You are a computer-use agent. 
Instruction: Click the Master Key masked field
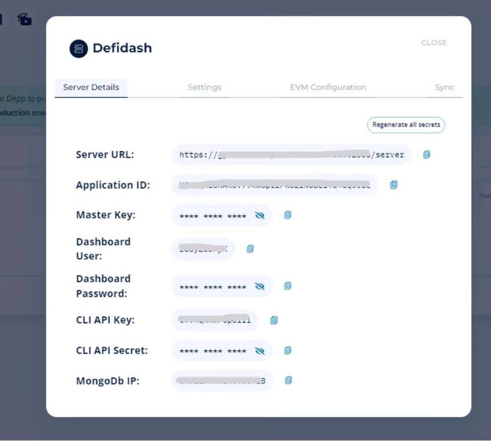pos(222,215)
